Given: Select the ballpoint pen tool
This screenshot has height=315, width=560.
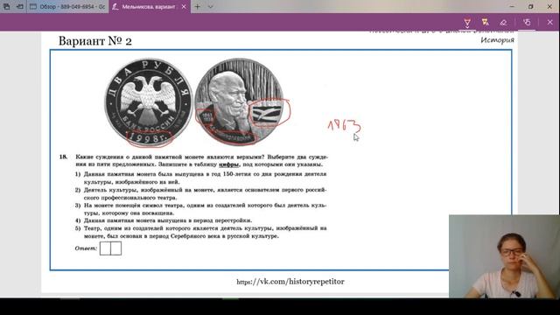Looking at the screenshot, I should coord(467,22).
